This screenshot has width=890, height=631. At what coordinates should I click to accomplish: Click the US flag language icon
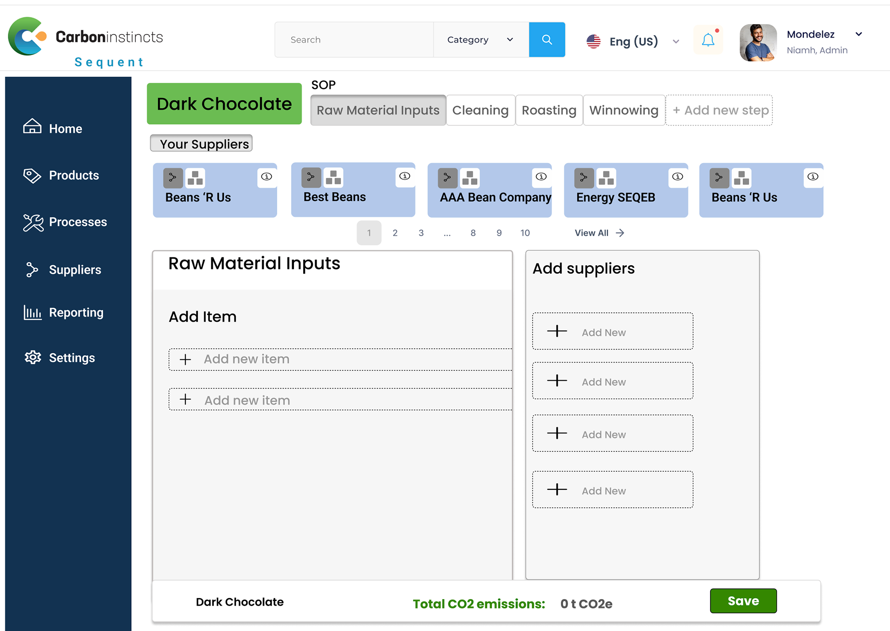coord(593,42)
